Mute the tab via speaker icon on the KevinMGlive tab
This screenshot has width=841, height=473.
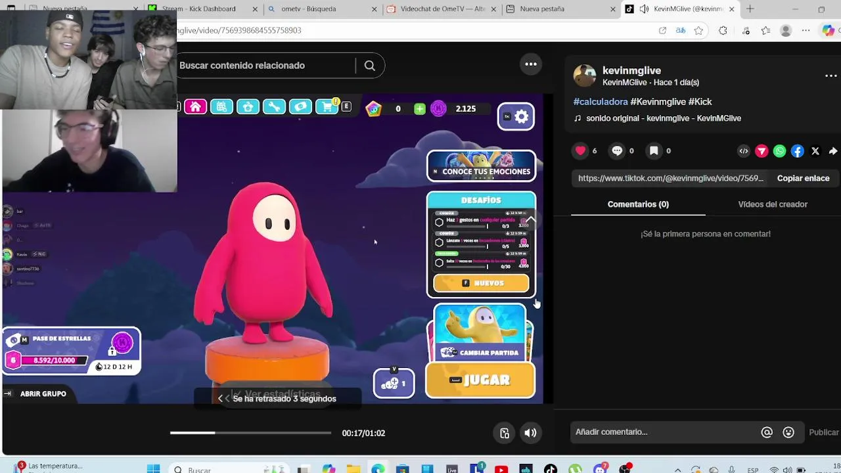(x=644, y=9)
